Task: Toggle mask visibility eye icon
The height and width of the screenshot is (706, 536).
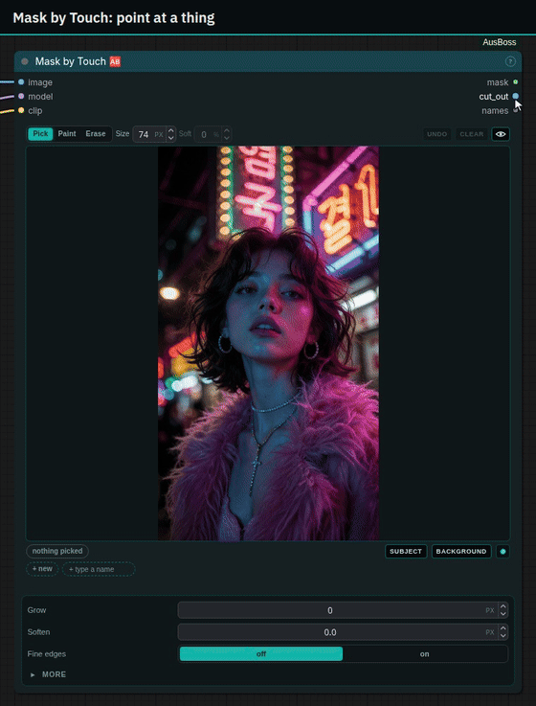Action: click(x=501, y=134)
